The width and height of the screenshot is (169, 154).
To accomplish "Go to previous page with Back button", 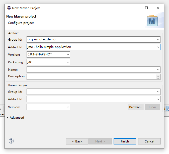I will [x=77, y=141].
